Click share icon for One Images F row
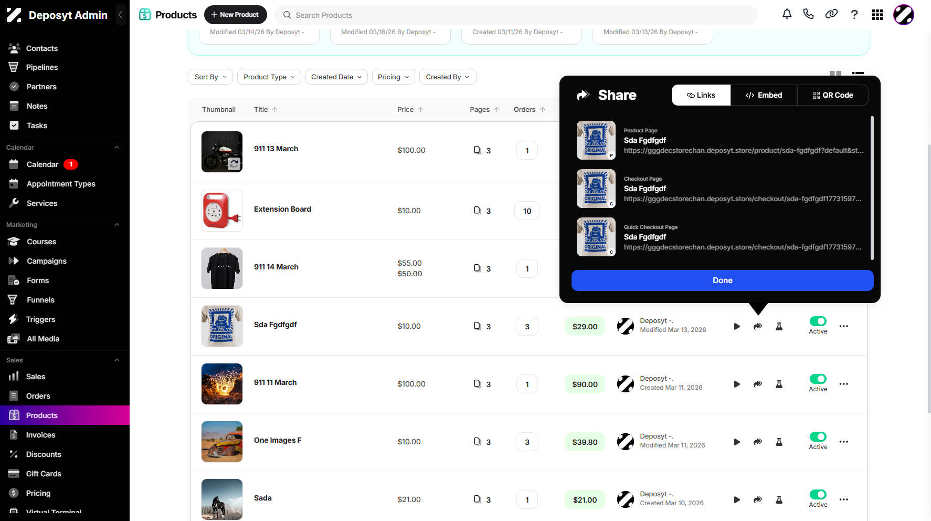 click(x=758, y=442)
